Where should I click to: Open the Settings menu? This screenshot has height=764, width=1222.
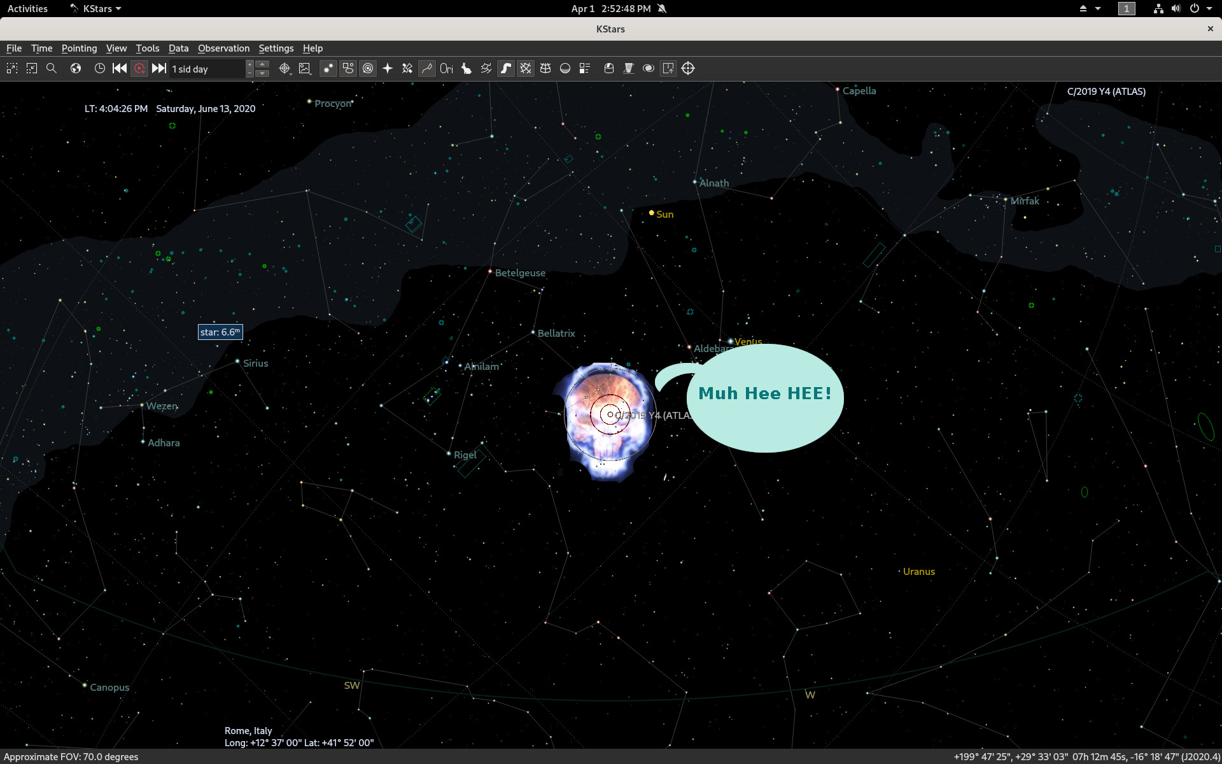pyautogui.click(x=276, y=48)
